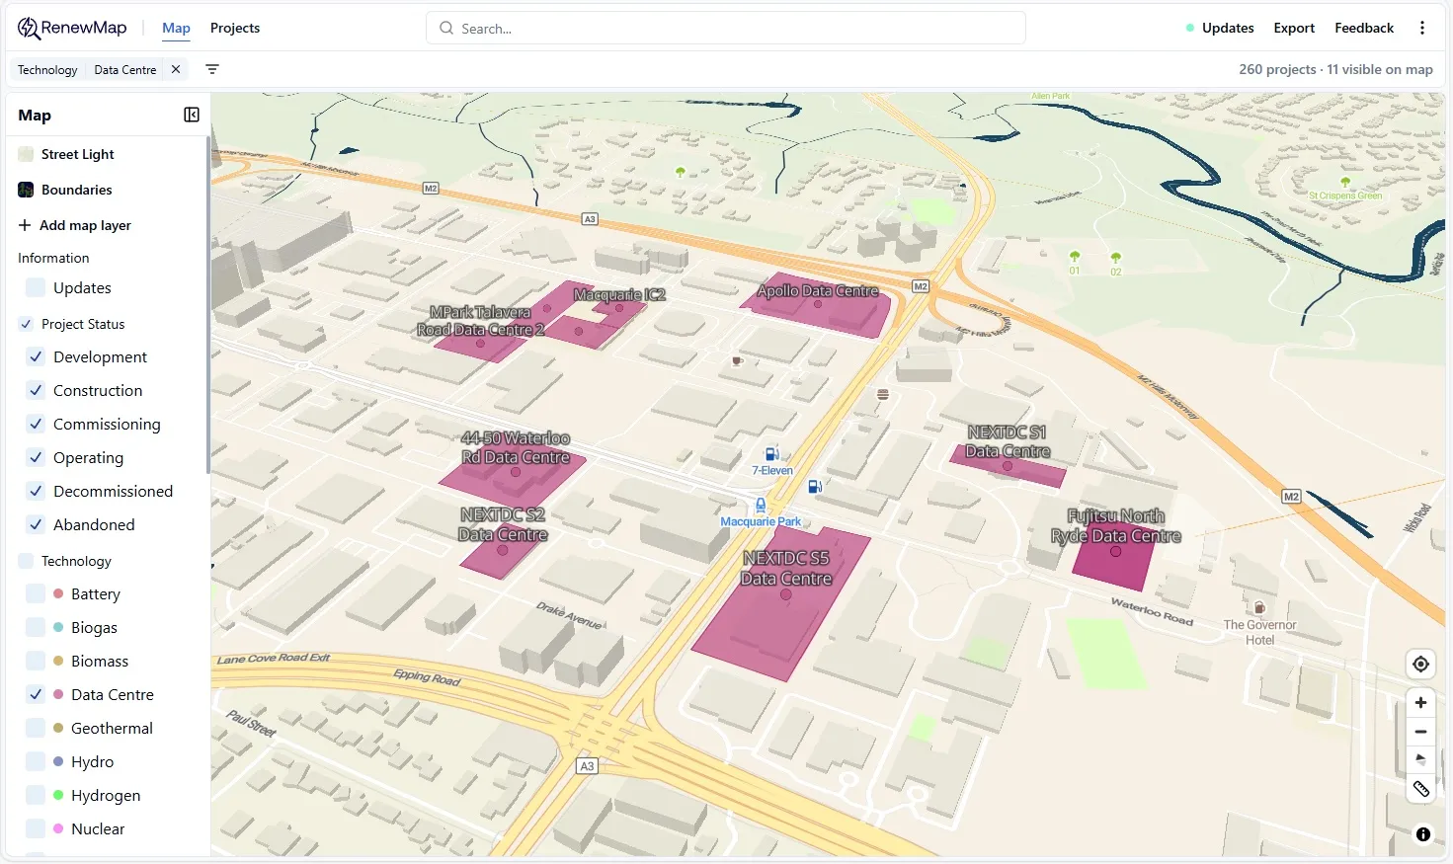The width and height of the screenshot is (1453, 864).
Task: Click the Export button
Action: [x=1294, y=27]
